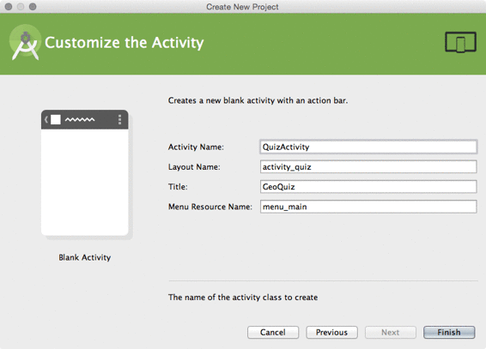Click the overflow menu dots in preview

pyautogui.click(x=119, y=119)
